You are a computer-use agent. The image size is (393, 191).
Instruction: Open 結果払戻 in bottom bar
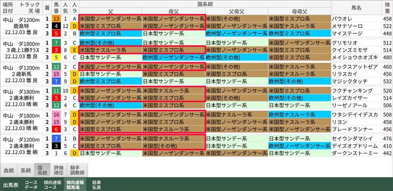[x=96, y=185]
